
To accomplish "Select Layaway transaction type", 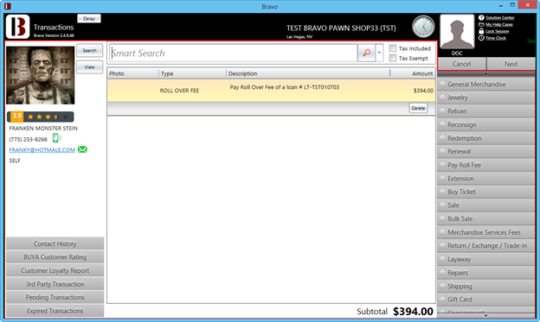I will click(x=486, y=259).
